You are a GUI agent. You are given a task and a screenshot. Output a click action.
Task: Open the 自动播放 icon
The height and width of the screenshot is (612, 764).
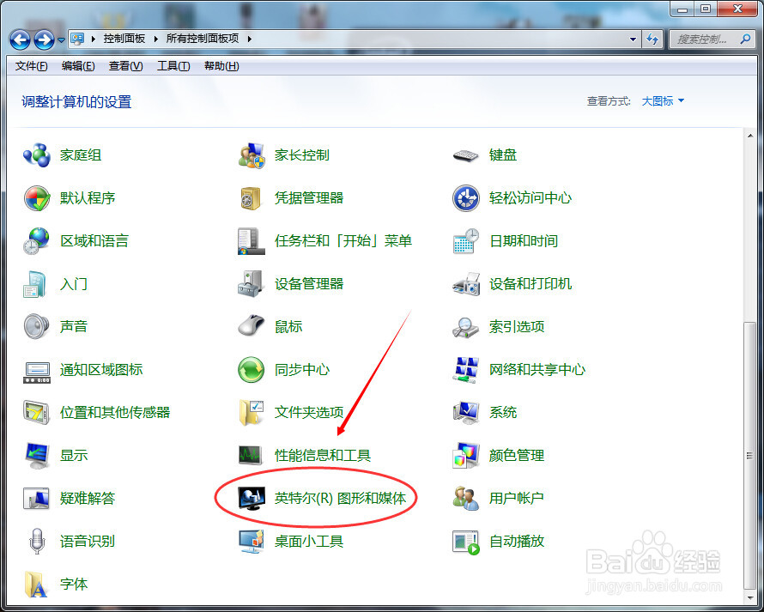click(x=466, y=542)
